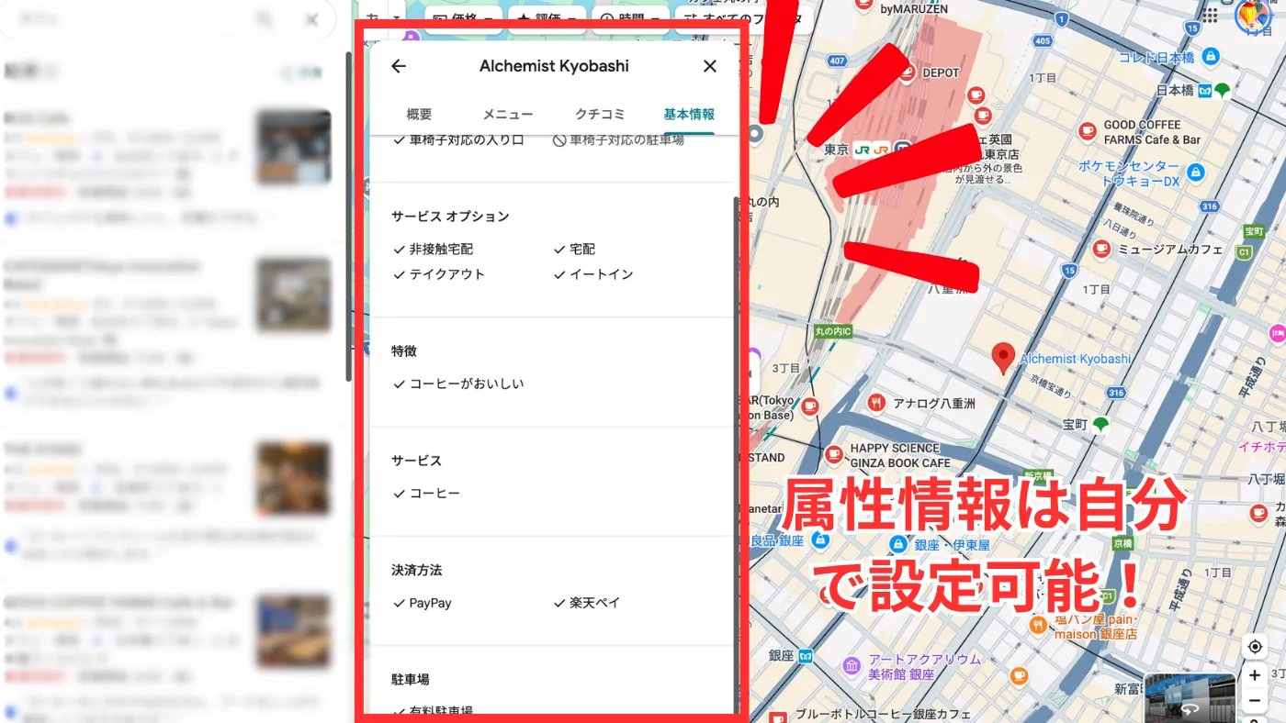The image size is (1286, 723).
Task: Switch to the 概要 tab
Action: pyautogui.click(x=419, y=115)
